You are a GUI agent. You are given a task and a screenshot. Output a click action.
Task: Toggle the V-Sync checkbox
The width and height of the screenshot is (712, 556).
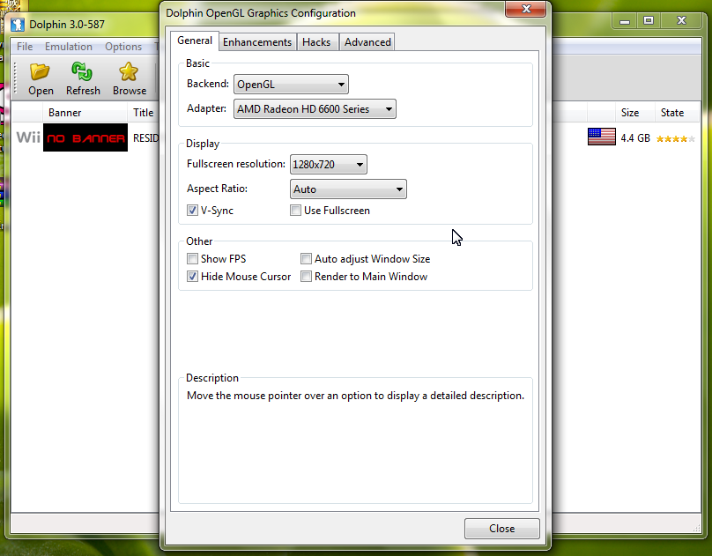click(x=192, y=210)
